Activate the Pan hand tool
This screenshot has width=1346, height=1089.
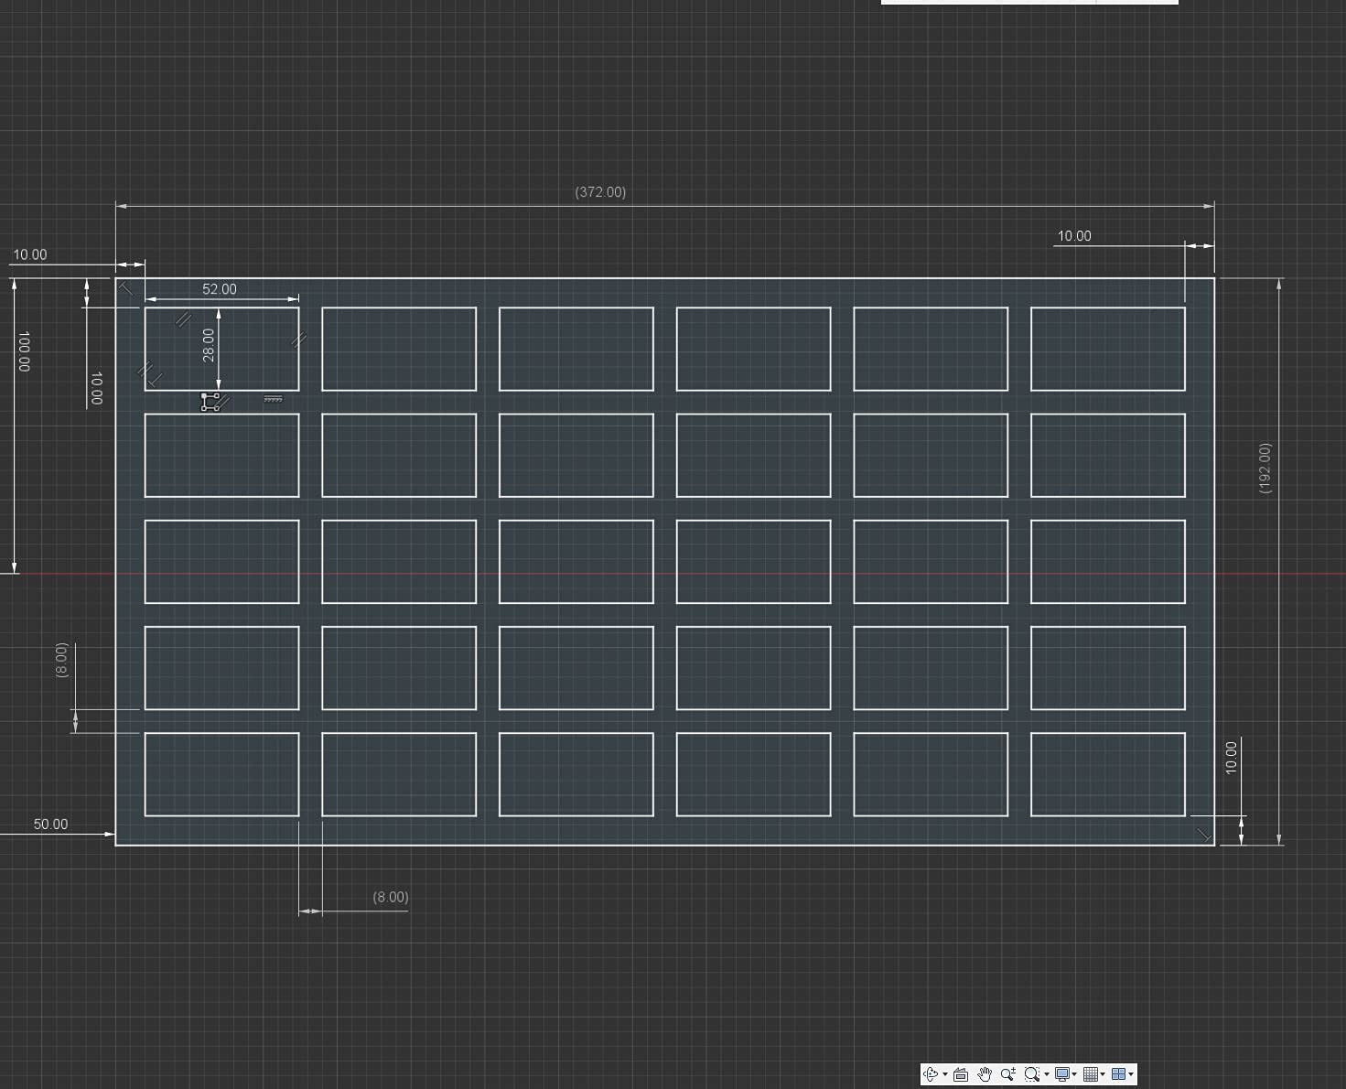point(985,1074)
